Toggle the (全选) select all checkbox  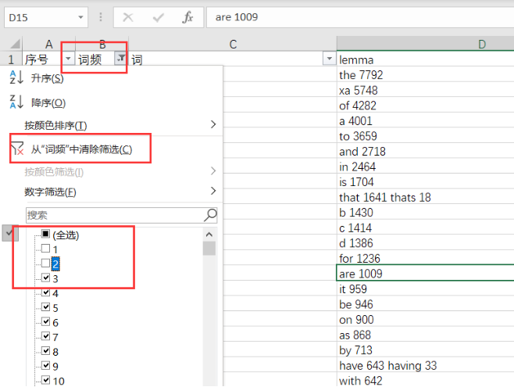(45, 234)
